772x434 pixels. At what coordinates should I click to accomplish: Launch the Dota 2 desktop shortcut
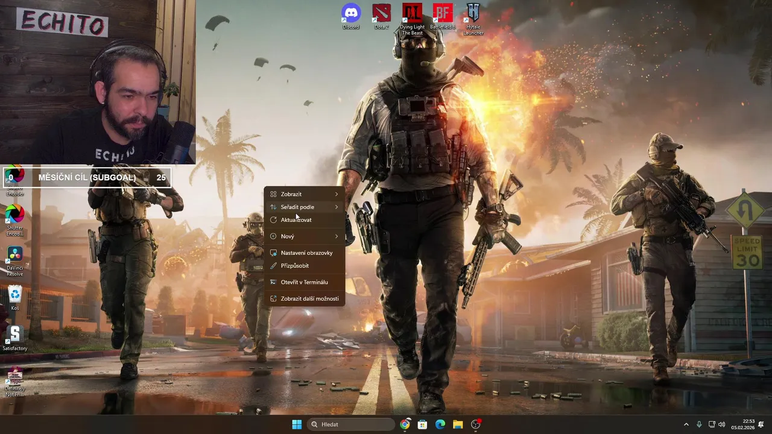pyautogui.click(x=381, y=17)
